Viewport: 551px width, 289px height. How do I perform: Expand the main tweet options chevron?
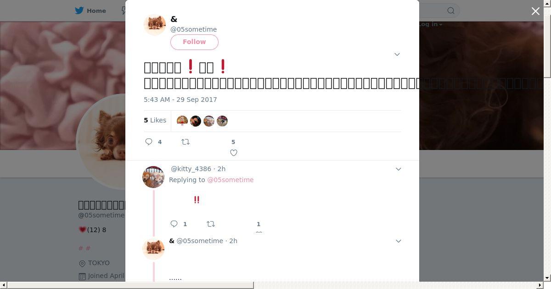tap(397, 54)
